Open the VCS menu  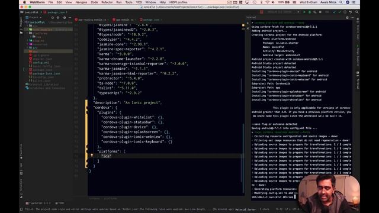click(x=139, y=2)
